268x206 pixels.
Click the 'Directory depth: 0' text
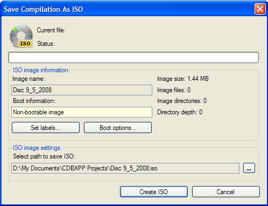click(x=180, y=112)
